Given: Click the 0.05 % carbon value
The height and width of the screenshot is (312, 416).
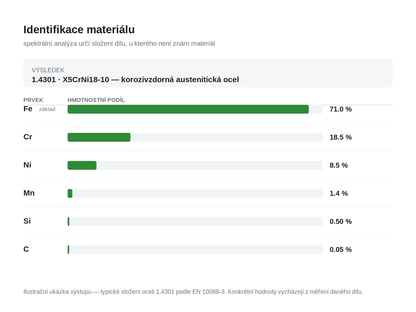Looking at the screenshot, I should click(x=341, y=250).
